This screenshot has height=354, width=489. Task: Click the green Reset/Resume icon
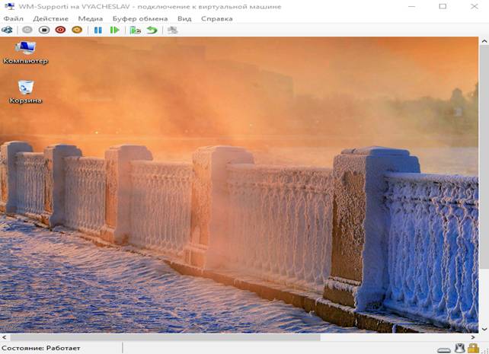pyautogui.click(x=115, y=30)
